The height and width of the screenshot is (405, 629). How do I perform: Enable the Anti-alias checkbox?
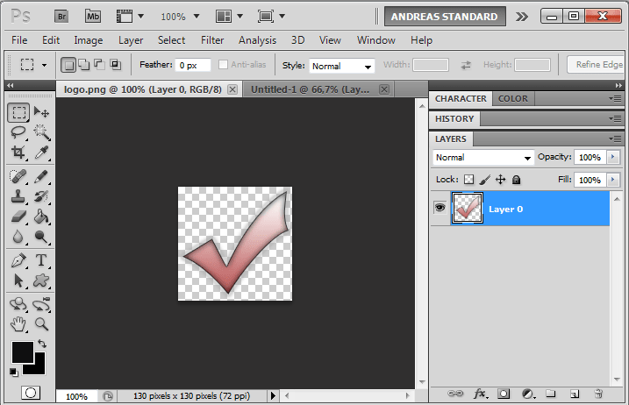coord(223,65)
